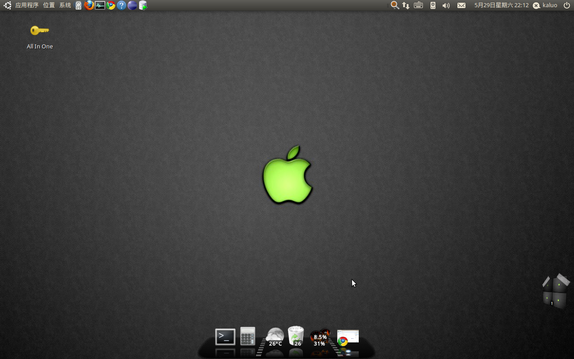Click the search magnifier tray icon

[395, 5]
